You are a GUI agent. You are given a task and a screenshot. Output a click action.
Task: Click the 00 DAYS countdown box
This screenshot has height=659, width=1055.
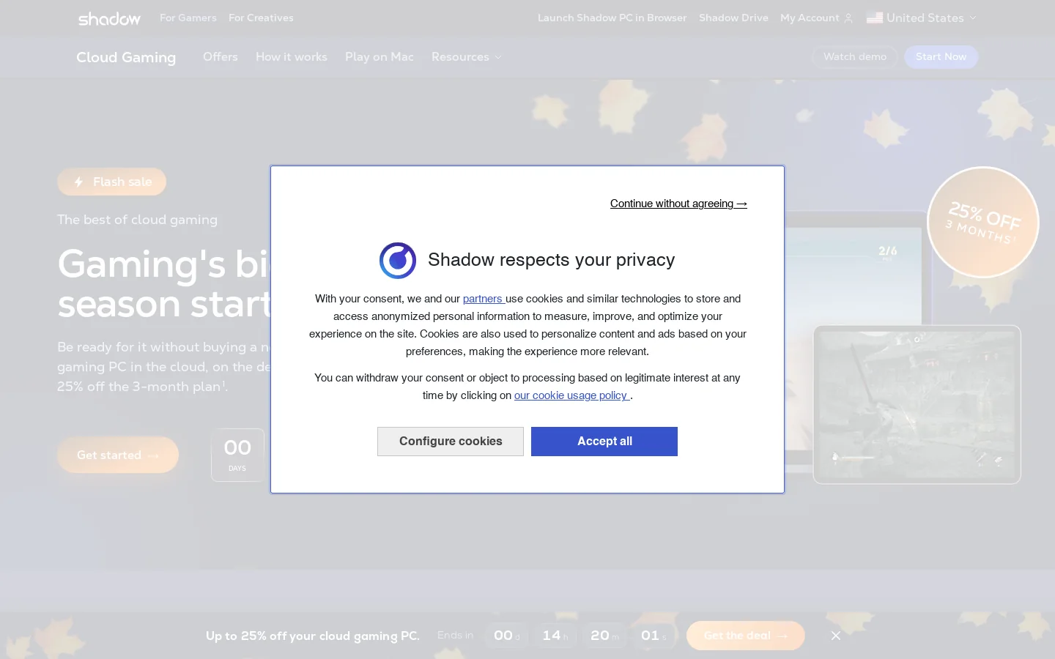click(237, 455)
